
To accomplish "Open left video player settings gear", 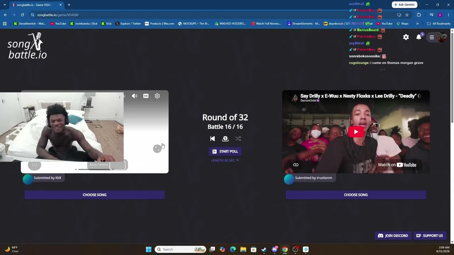I will click(157, 96).
